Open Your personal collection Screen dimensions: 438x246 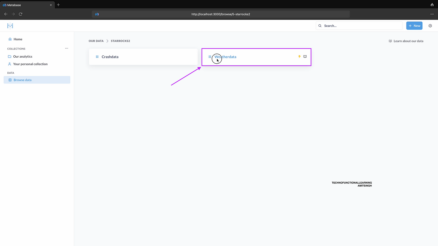pyautogui.click(x=30, y=64)
